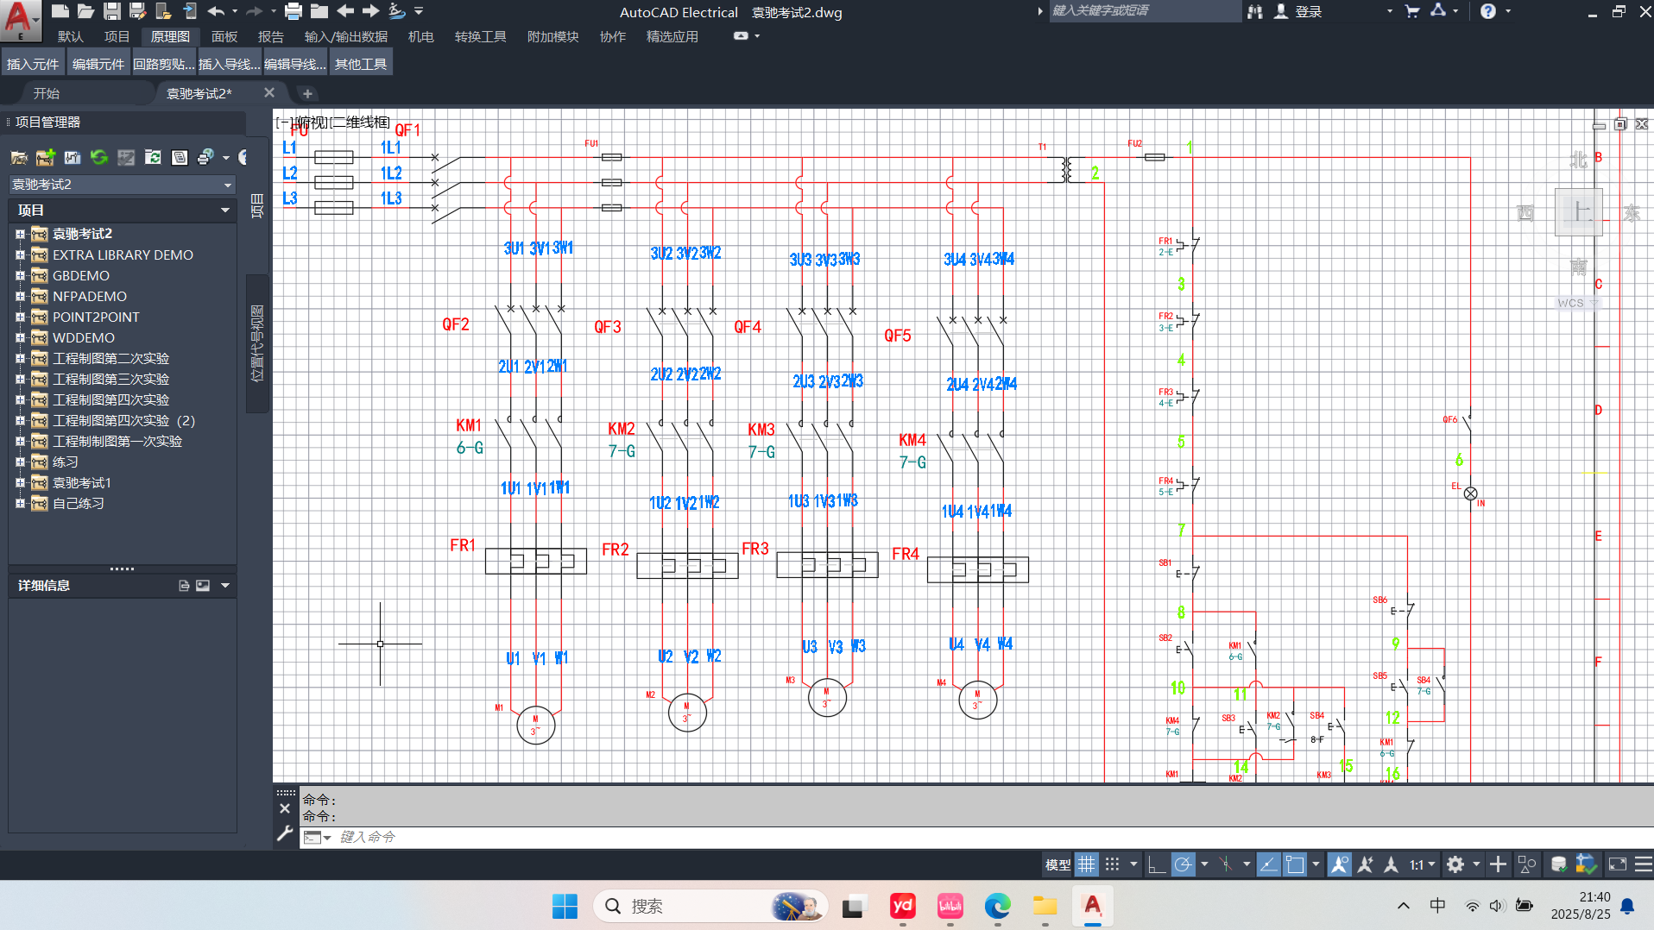Click the Clean Screen expand icon
The width and height of the screenshot is (1654, 930).
pyautogui.click(x=1618, y=864)
